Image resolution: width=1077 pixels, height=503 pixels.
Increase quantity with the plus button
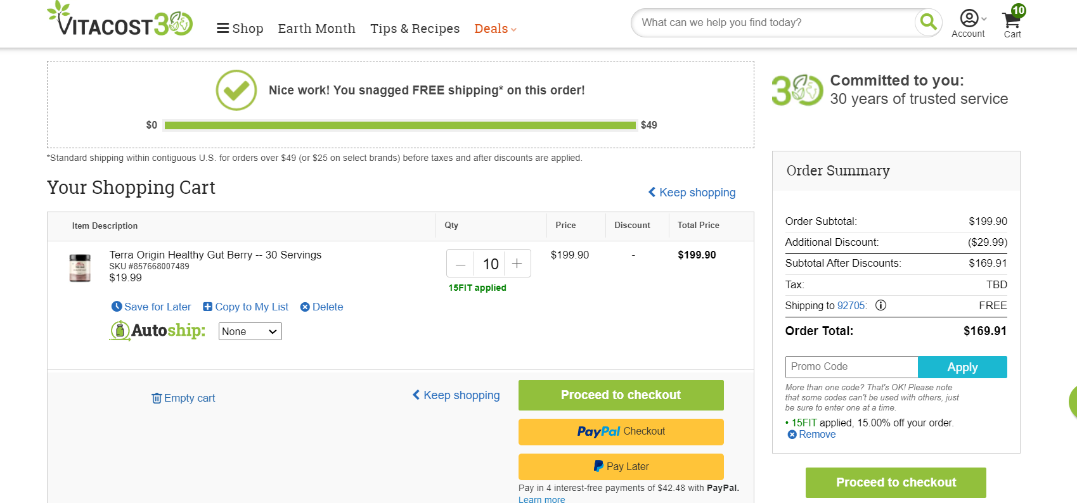point(517,264)
